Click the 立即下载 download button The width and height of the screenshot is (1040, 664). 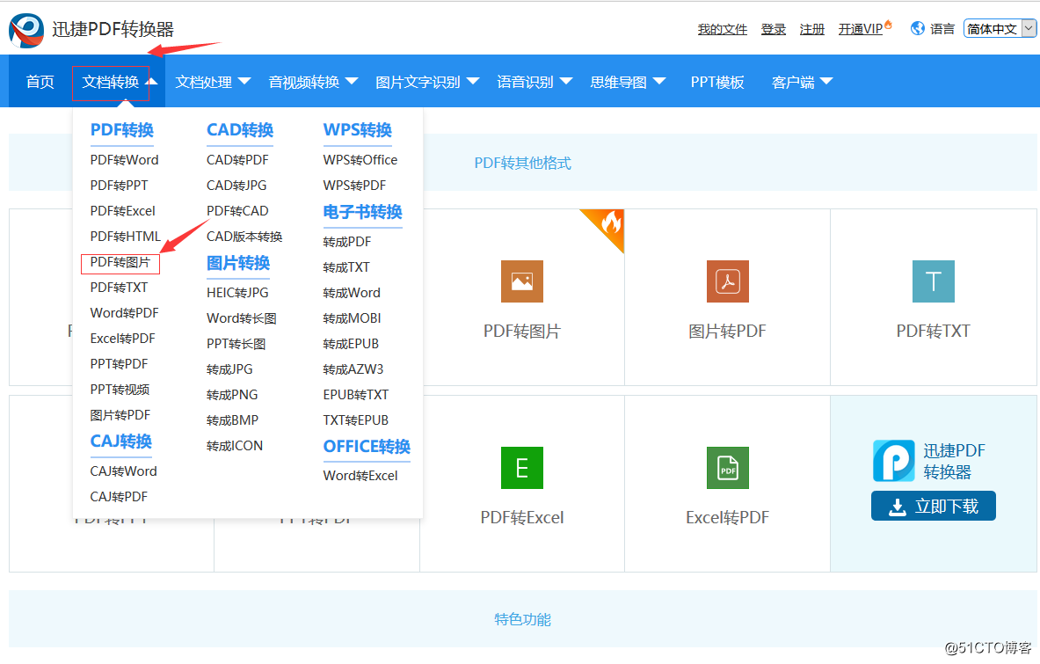point(934,506)
